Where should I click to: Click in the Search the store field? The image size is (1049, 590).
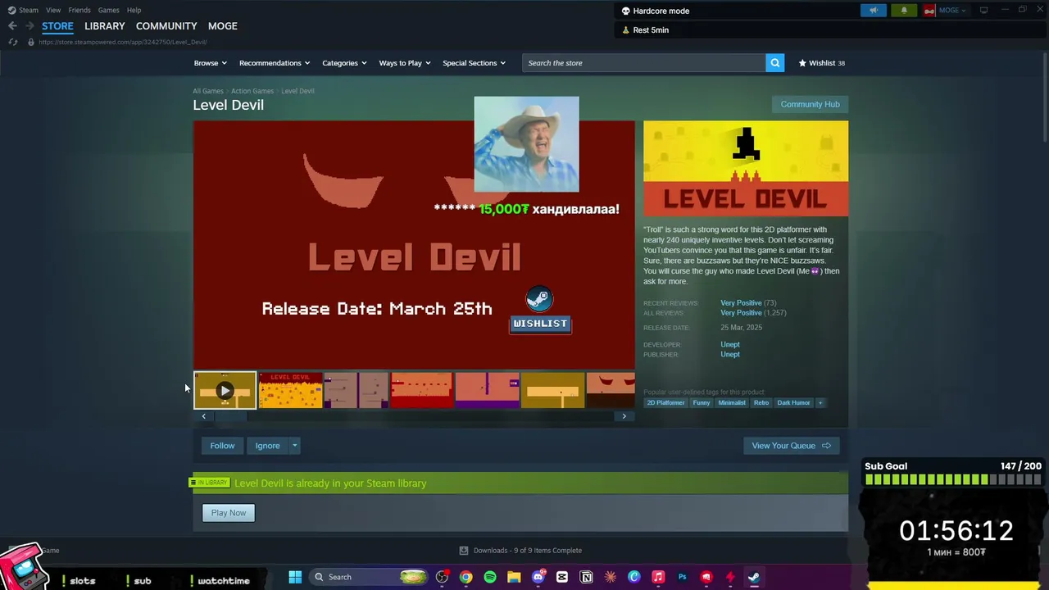click(644, 63)
